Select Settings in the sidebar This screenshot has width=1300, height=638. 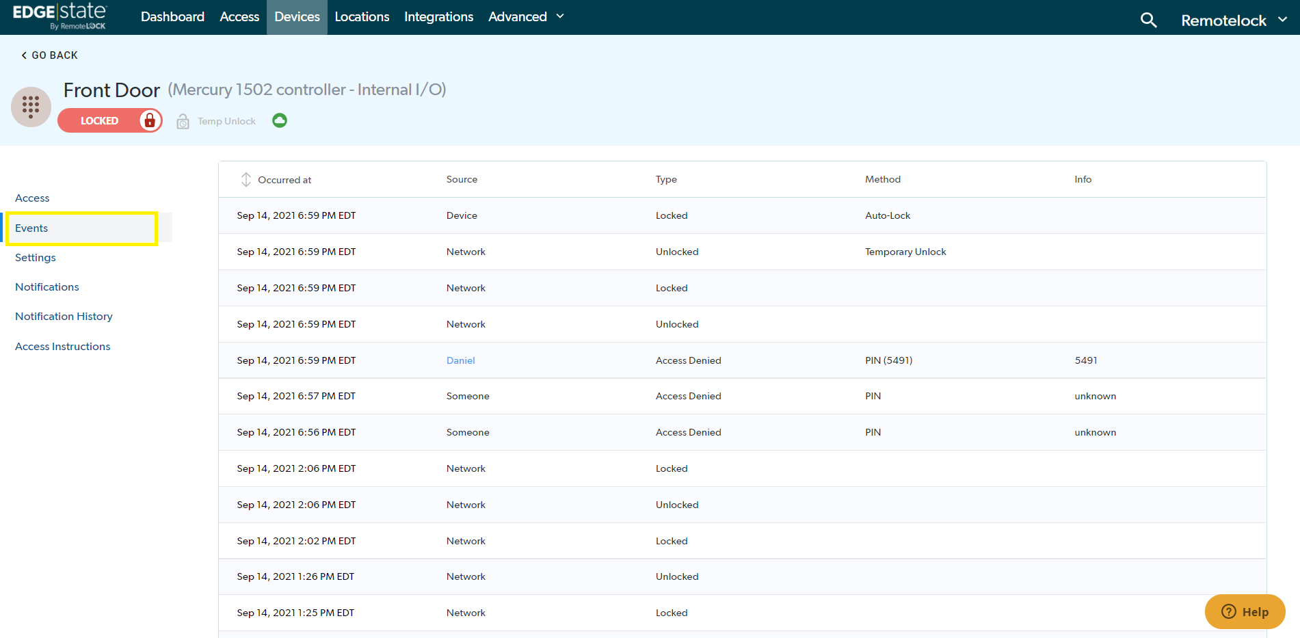pyautogui.click(x=36, y=257)
